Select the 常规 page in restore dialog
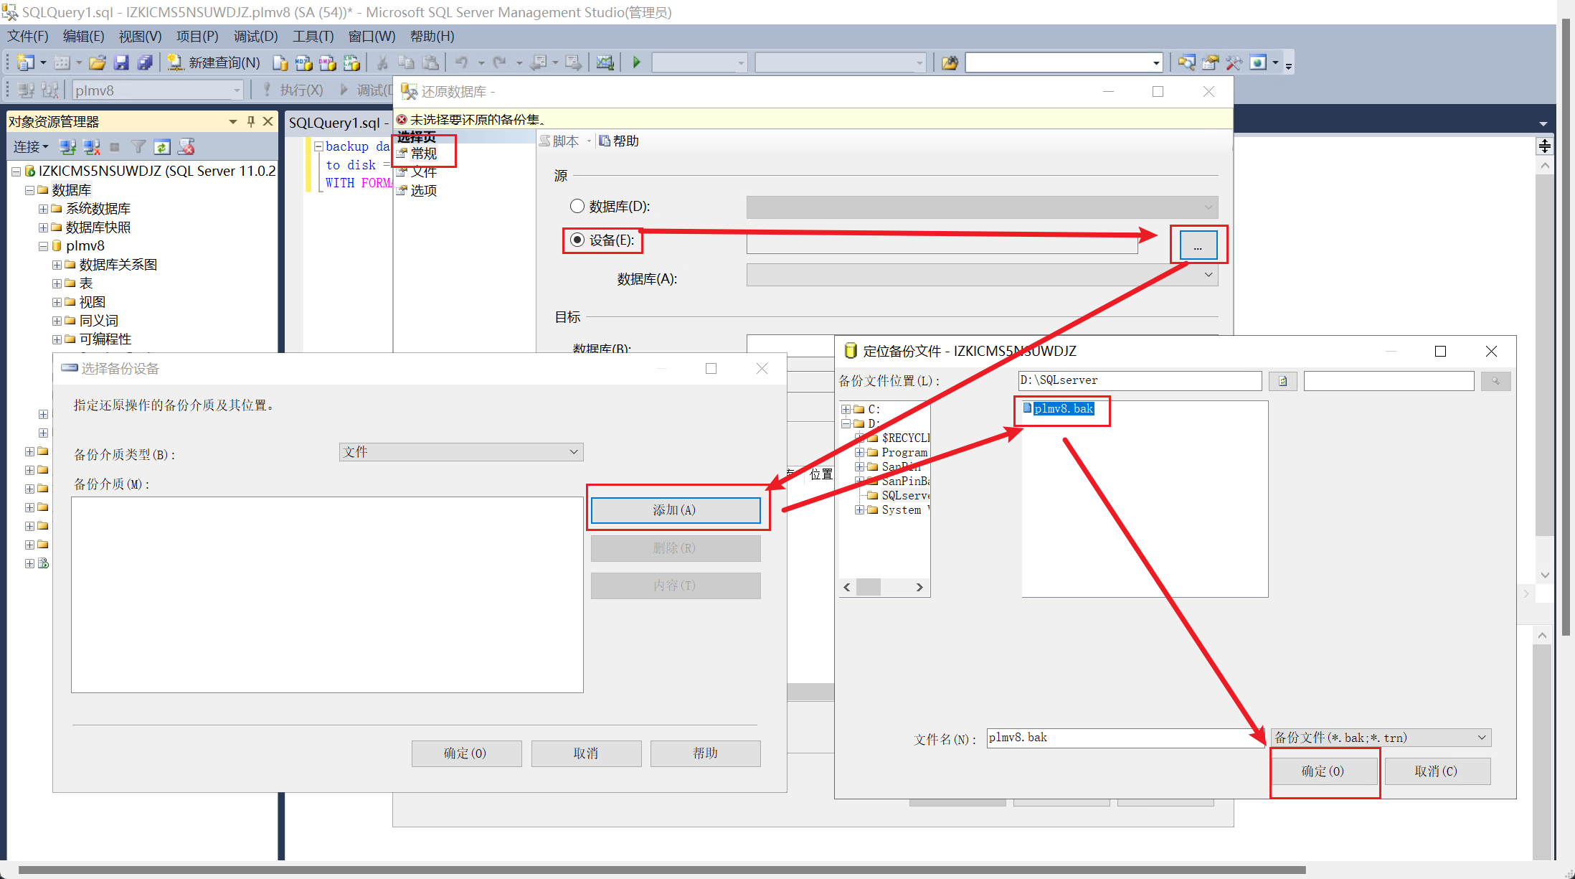The image size is (1575, 879). click(x=424, y=154)
